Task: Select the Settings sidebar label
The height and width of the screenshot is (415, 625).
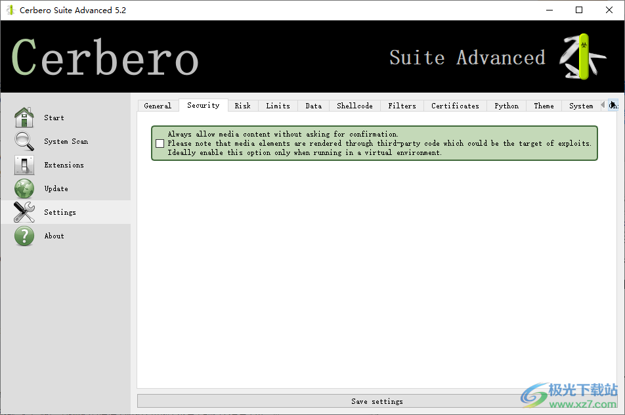Action: pyautogui.click(x=60, y=212)
